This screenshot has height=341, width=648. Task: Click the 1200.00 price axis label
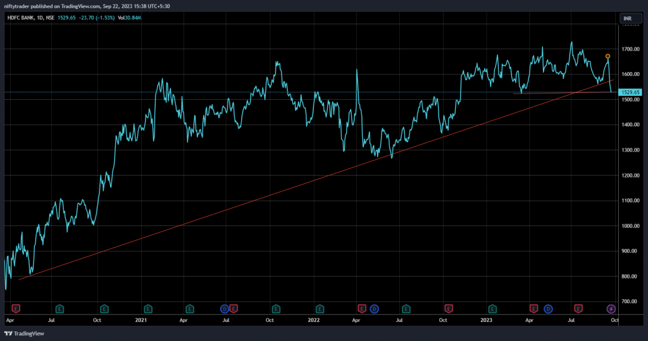630,176
